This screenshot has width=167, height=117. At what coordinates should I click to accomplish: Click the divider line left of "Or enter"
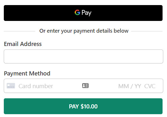(x=19, y=31)
